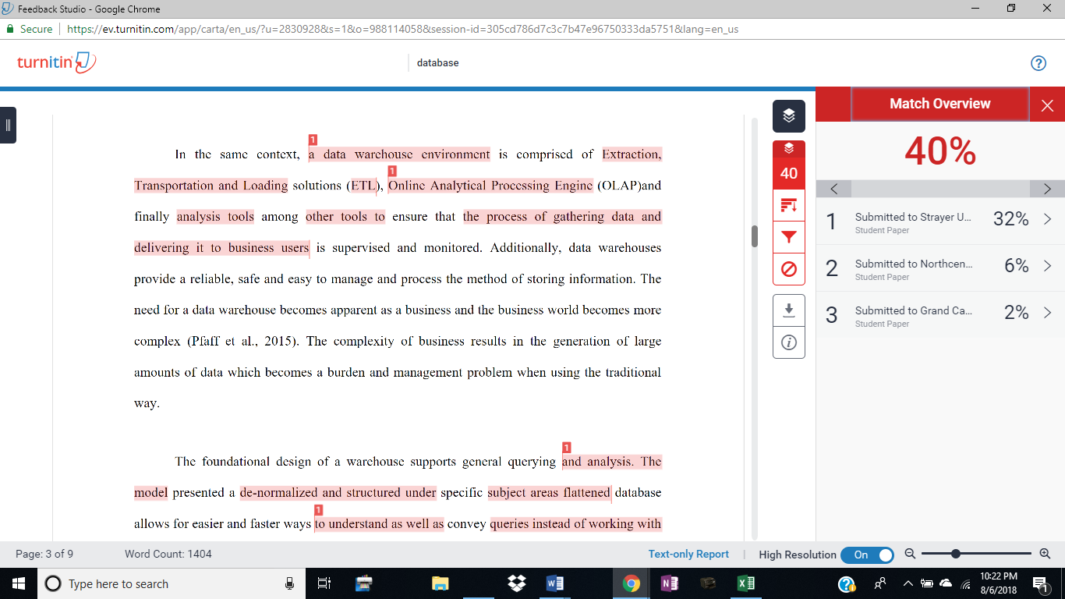The image size is (1065, 599).
Task: Open the notification action center
Action: point(1040,583)
